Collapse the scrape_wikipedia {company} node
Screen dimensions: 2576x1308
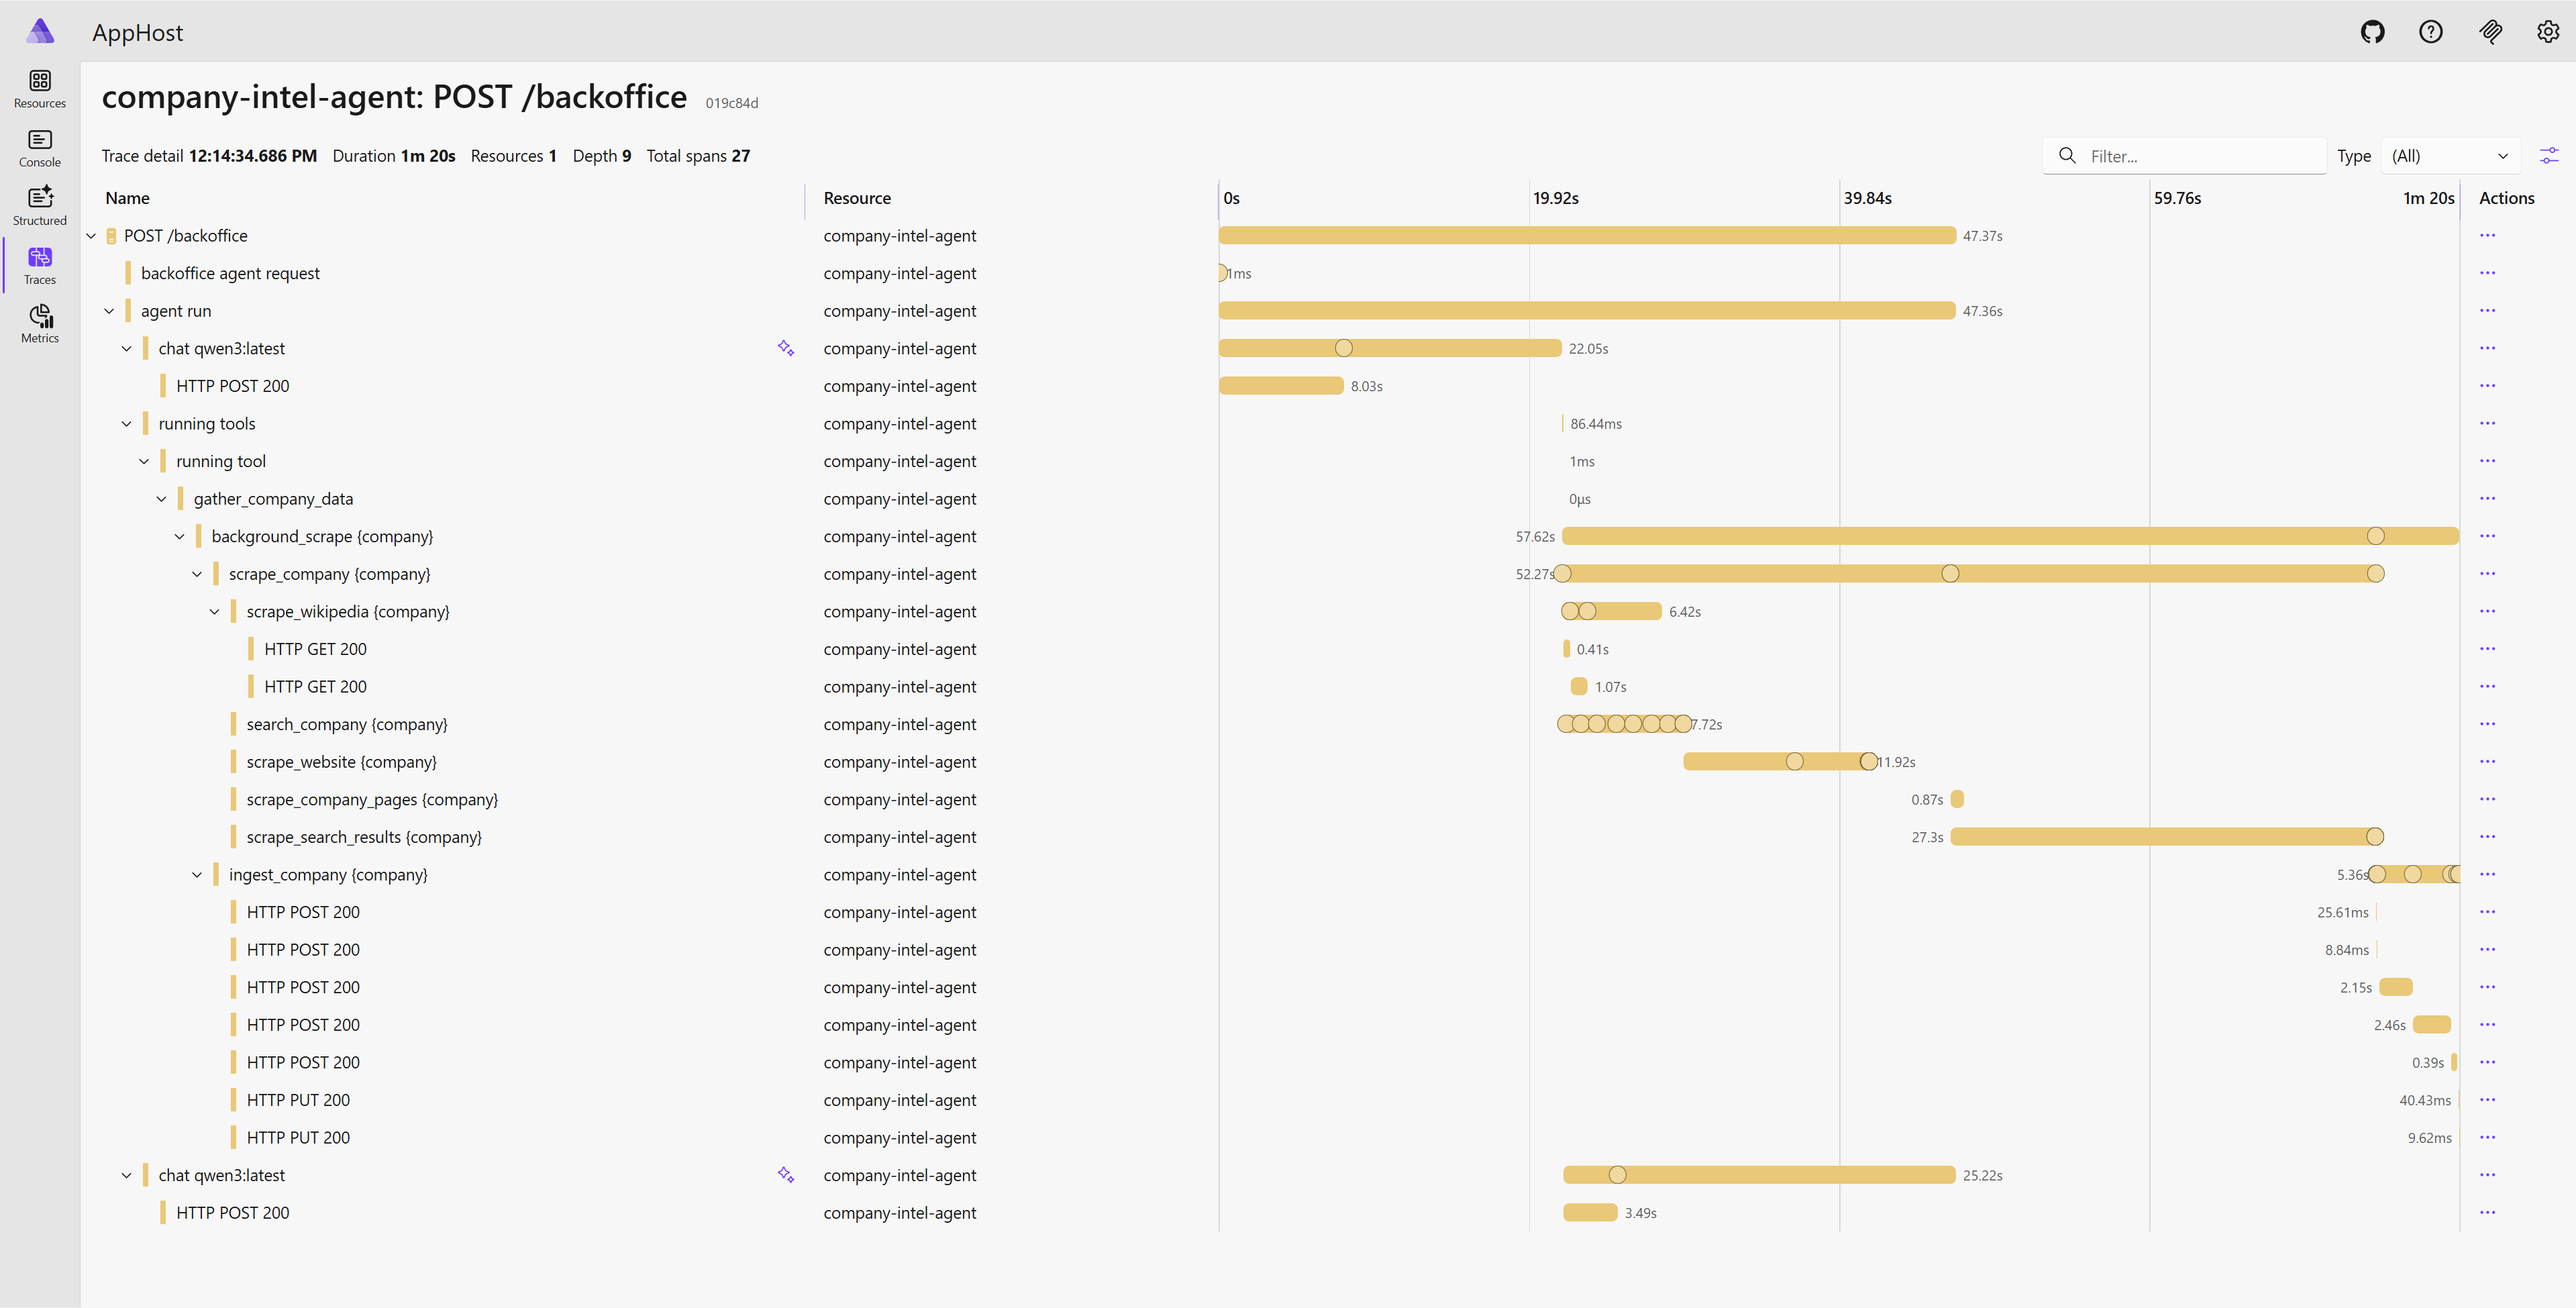pyautogui.click(x=214, y=612)
